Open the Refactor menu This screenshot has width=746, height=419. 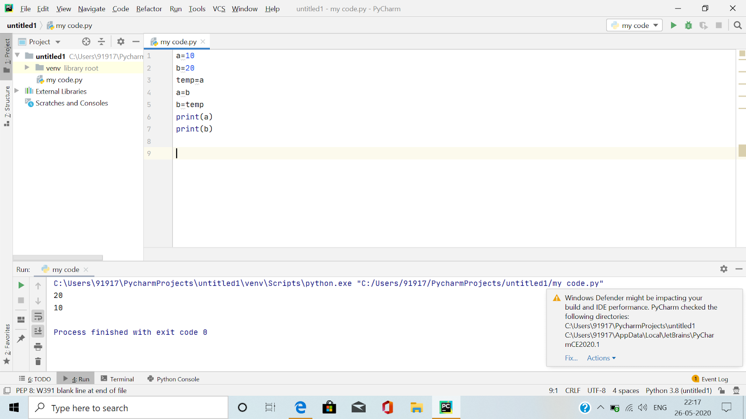pyautogui.click(x=149, y=8)
